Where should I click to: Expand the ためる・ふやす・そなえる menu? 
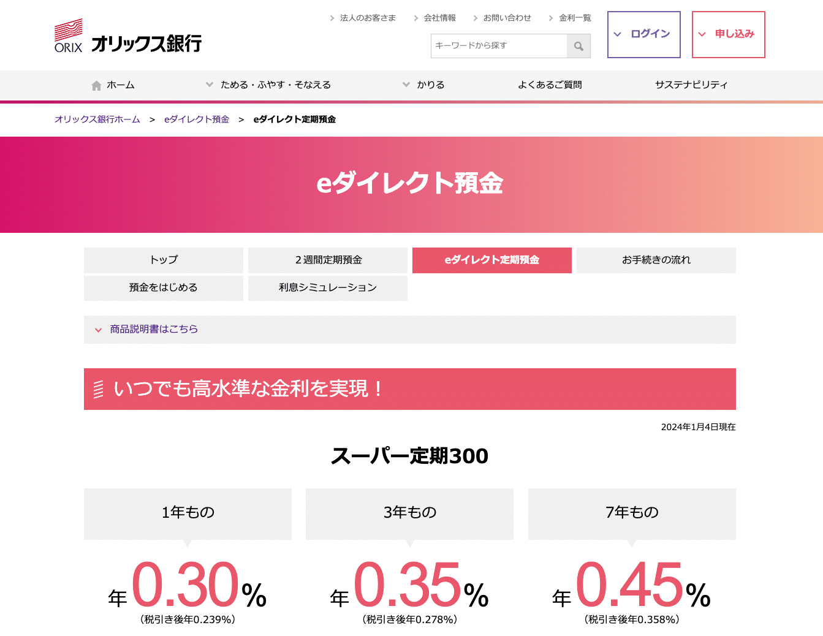pos(268,85)
